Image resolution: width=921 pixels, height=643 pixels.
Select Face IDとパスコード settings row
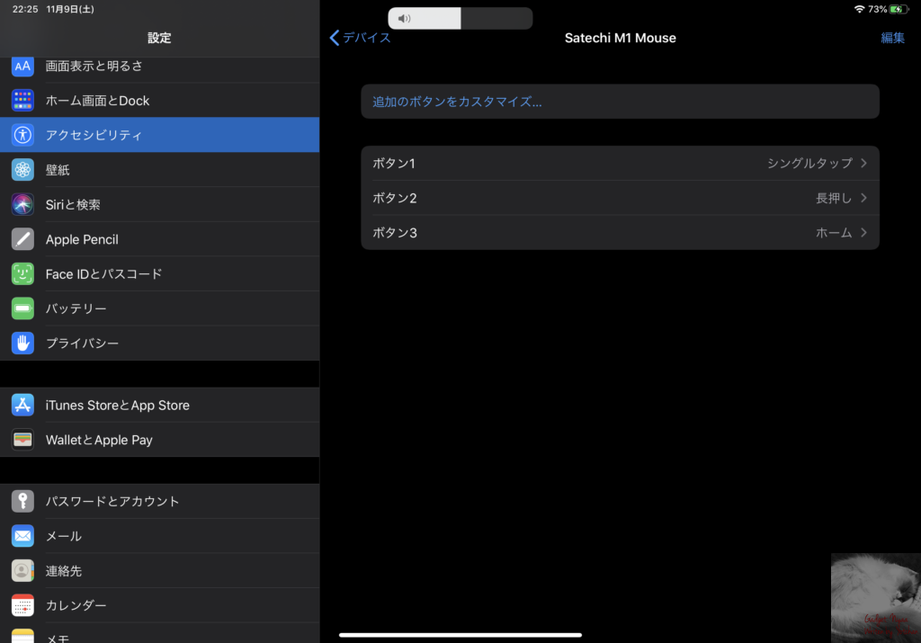160,273
